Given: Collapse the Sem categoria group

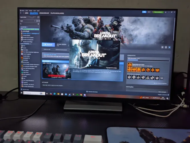Looking at the screenshot, I should click(20, 44).
